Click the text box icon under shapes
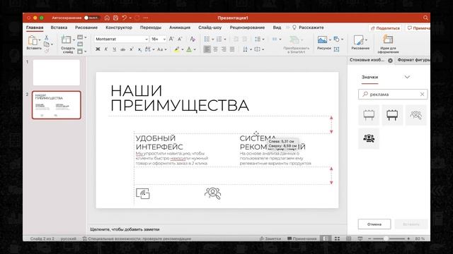This screenshot has height=254, width=453. [337, 49]
